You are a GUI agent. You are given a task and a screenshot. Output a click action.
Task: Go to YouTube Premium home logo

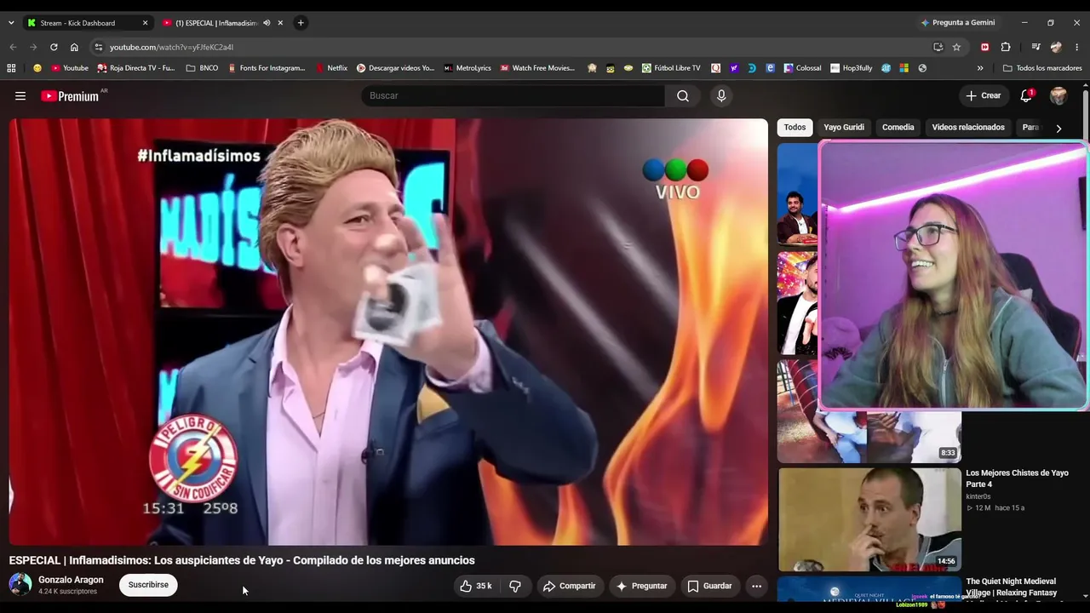pos(71,96)
